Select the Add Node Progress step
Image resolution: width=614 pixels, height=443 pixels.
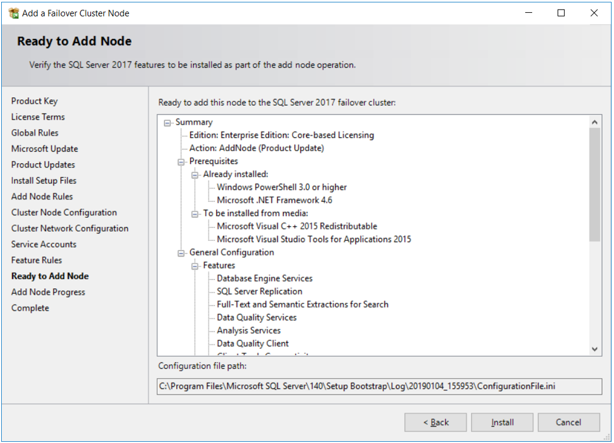[x=48, y=293]
